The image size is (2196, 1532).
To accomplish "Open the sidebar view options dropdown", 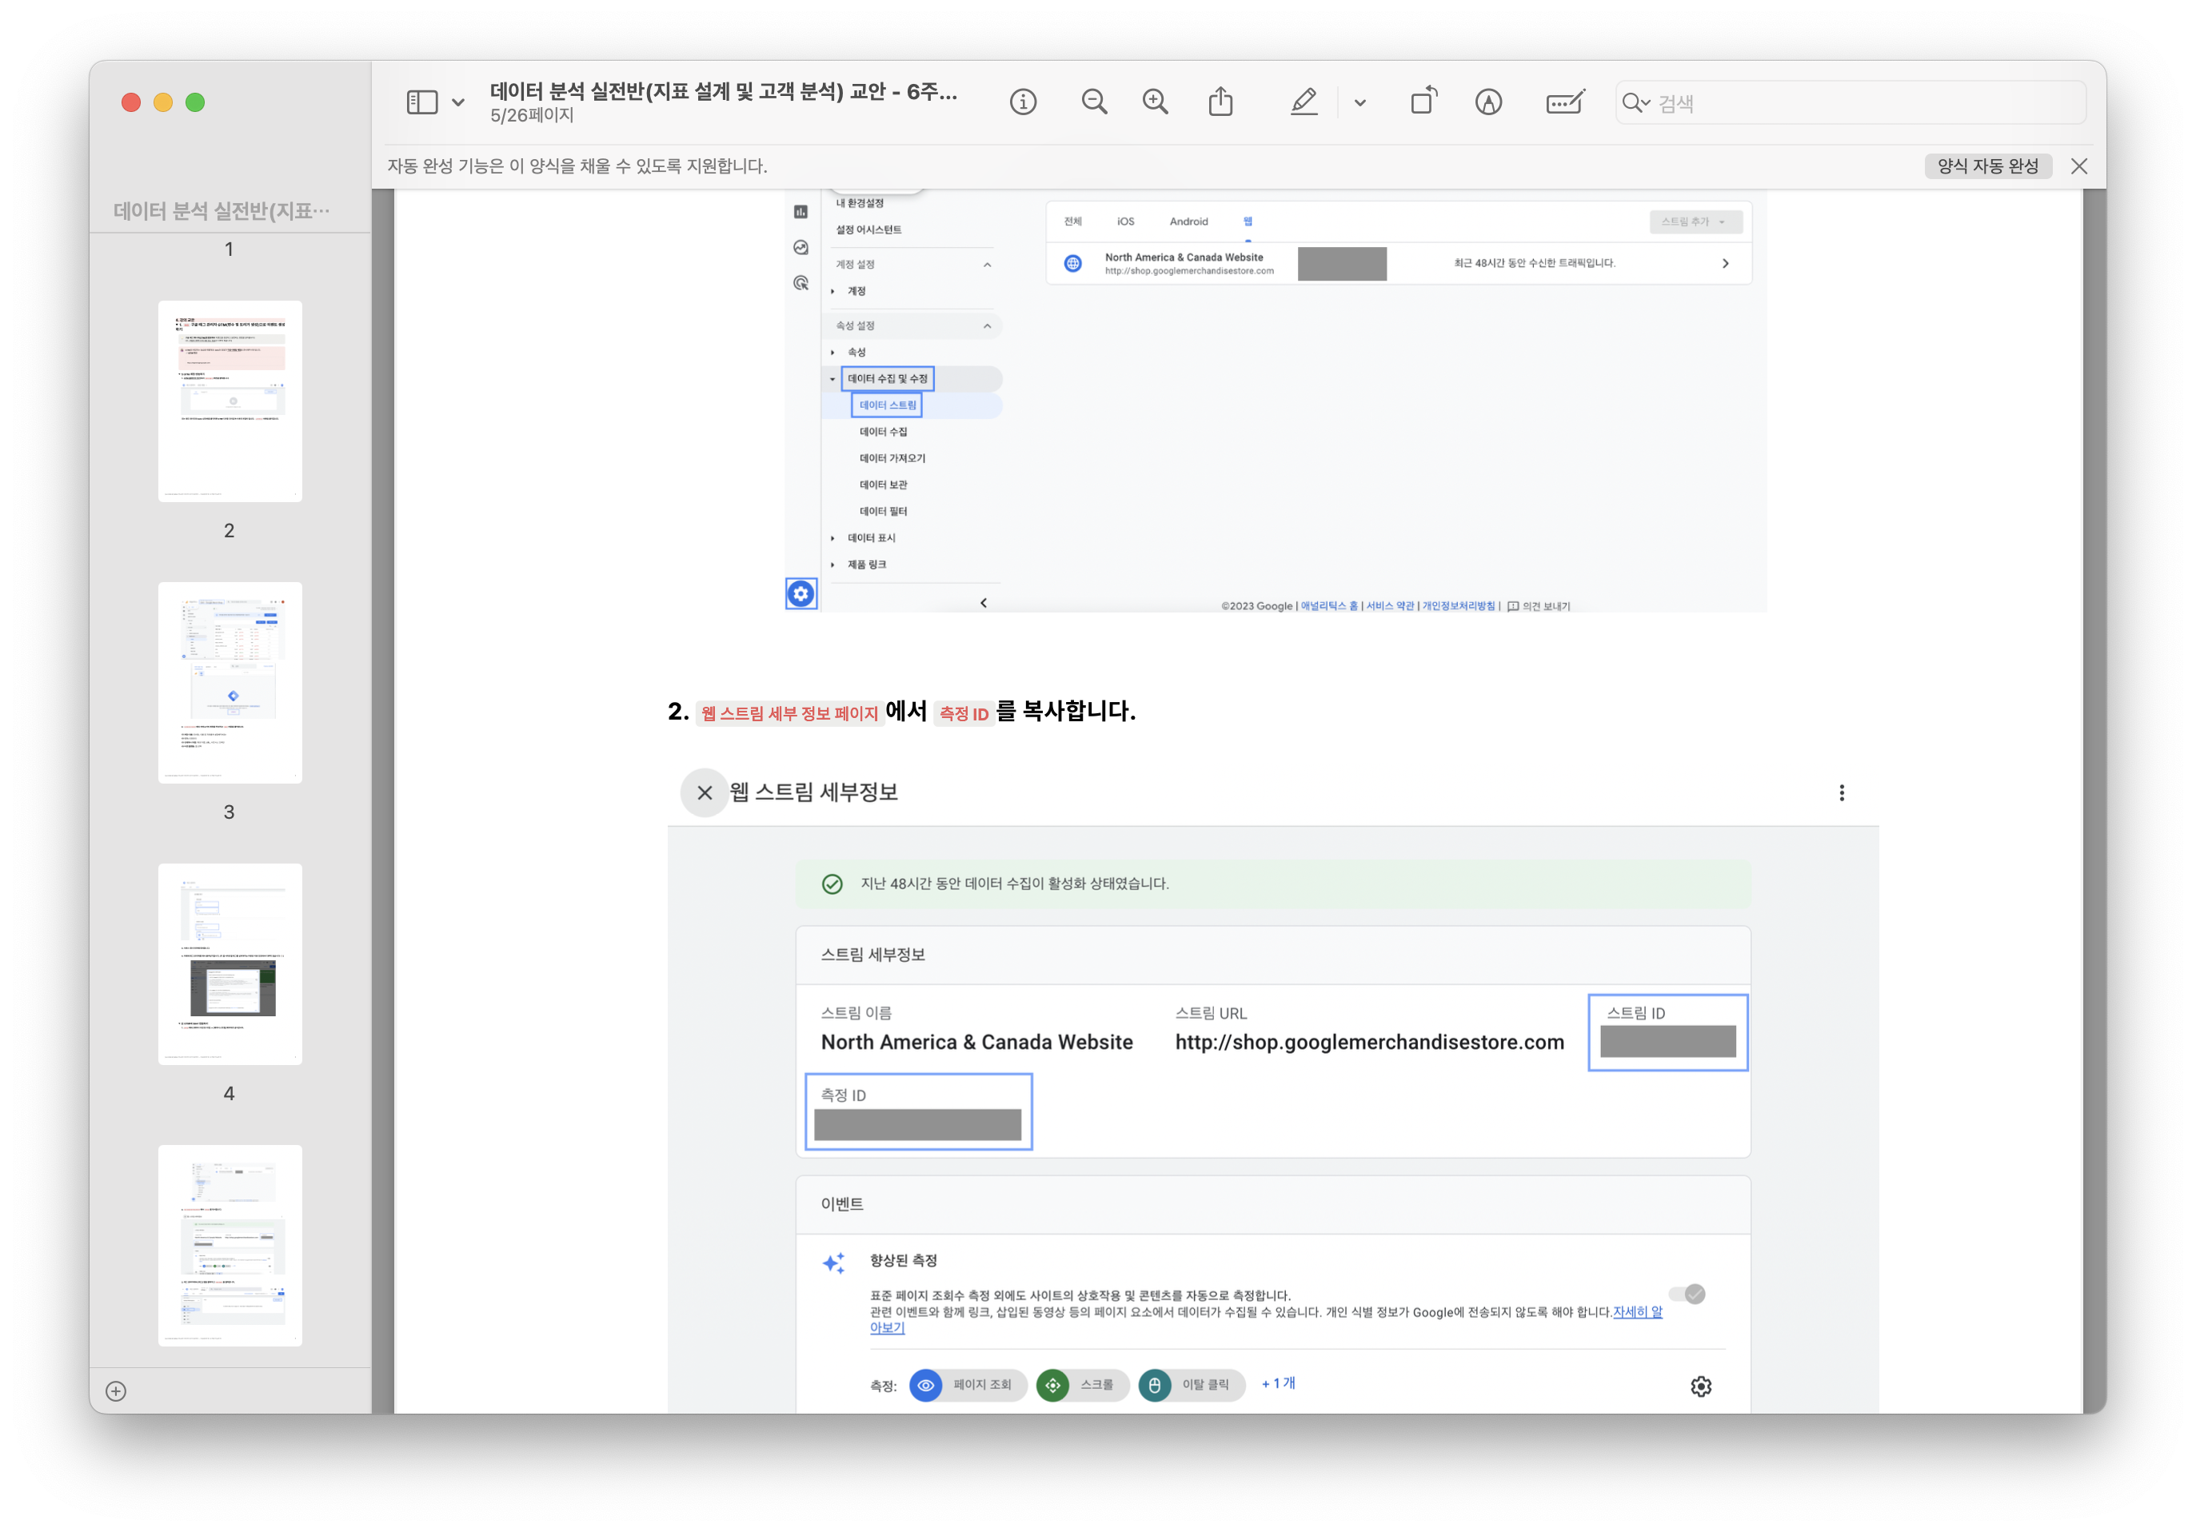I will pos(458,102).
